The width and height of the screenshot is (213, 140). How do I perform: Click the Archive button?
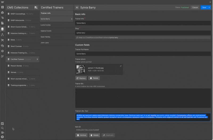[81, 135]
